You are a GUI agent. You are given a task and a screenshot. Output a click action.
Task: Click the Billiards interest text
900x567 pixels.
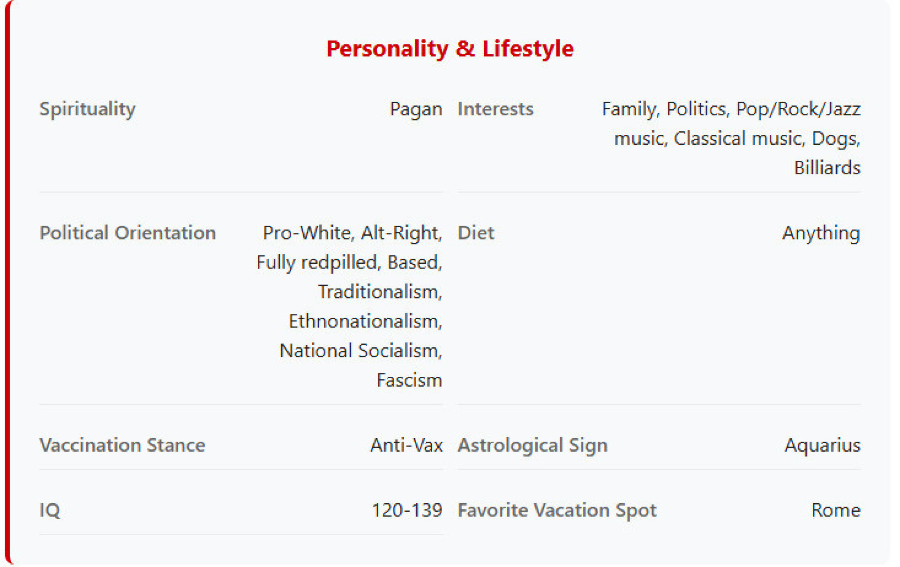827,168
